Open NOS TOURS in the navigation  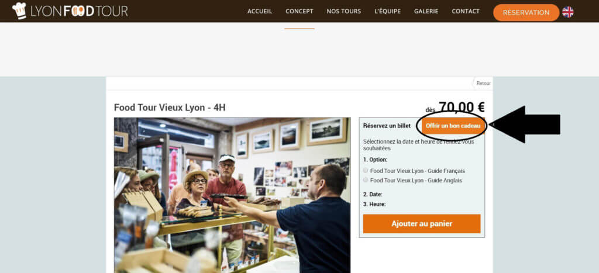pyautogui.click(x=344, y=12)
